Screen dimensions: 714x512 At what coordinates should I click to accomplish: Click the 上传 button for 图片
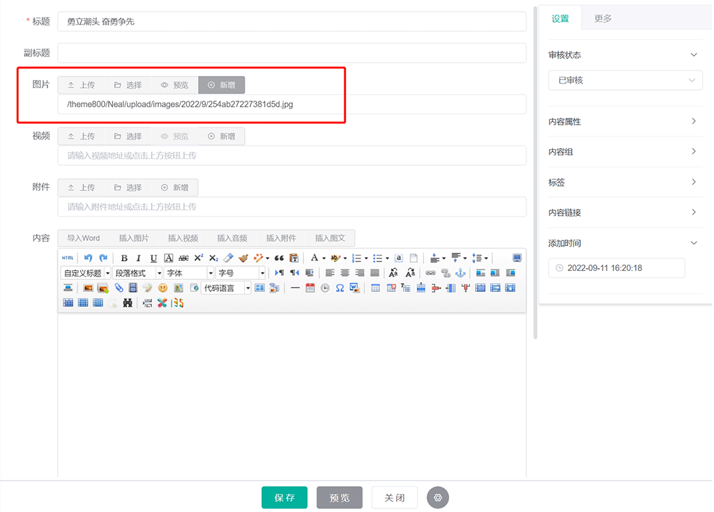pos(81,85)
